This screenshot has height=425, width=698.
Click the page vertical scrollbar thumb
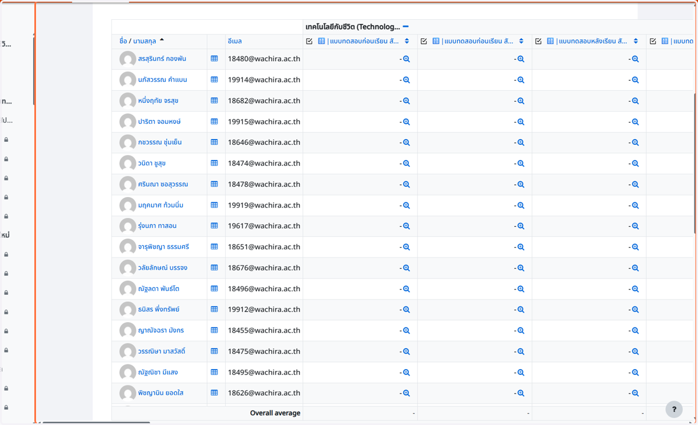pos(696,163)
